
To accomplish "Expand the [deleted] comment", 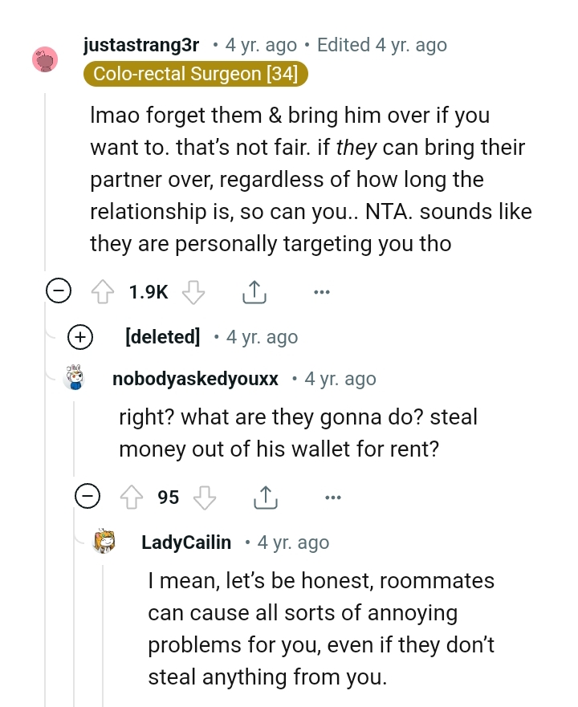I will coord(79,337).
